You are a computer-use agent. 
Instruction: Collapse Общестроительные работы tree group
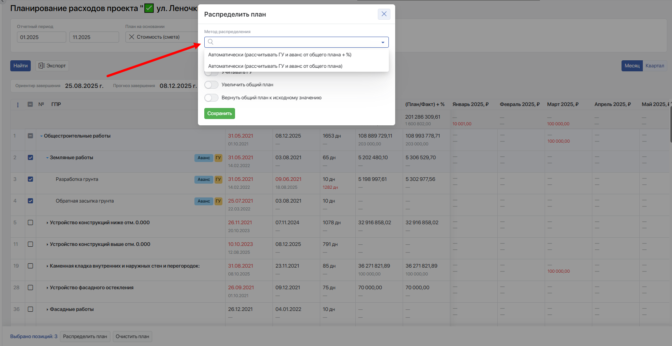pyautogui.click(x=41, y=136)
